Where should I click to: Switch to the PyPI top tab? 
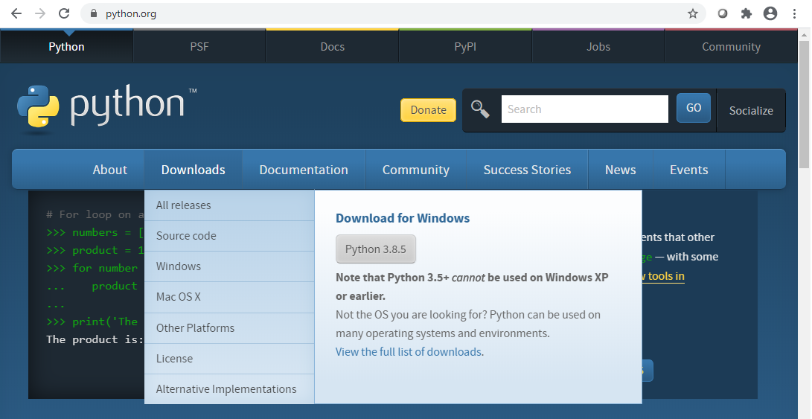click(465, 46)
